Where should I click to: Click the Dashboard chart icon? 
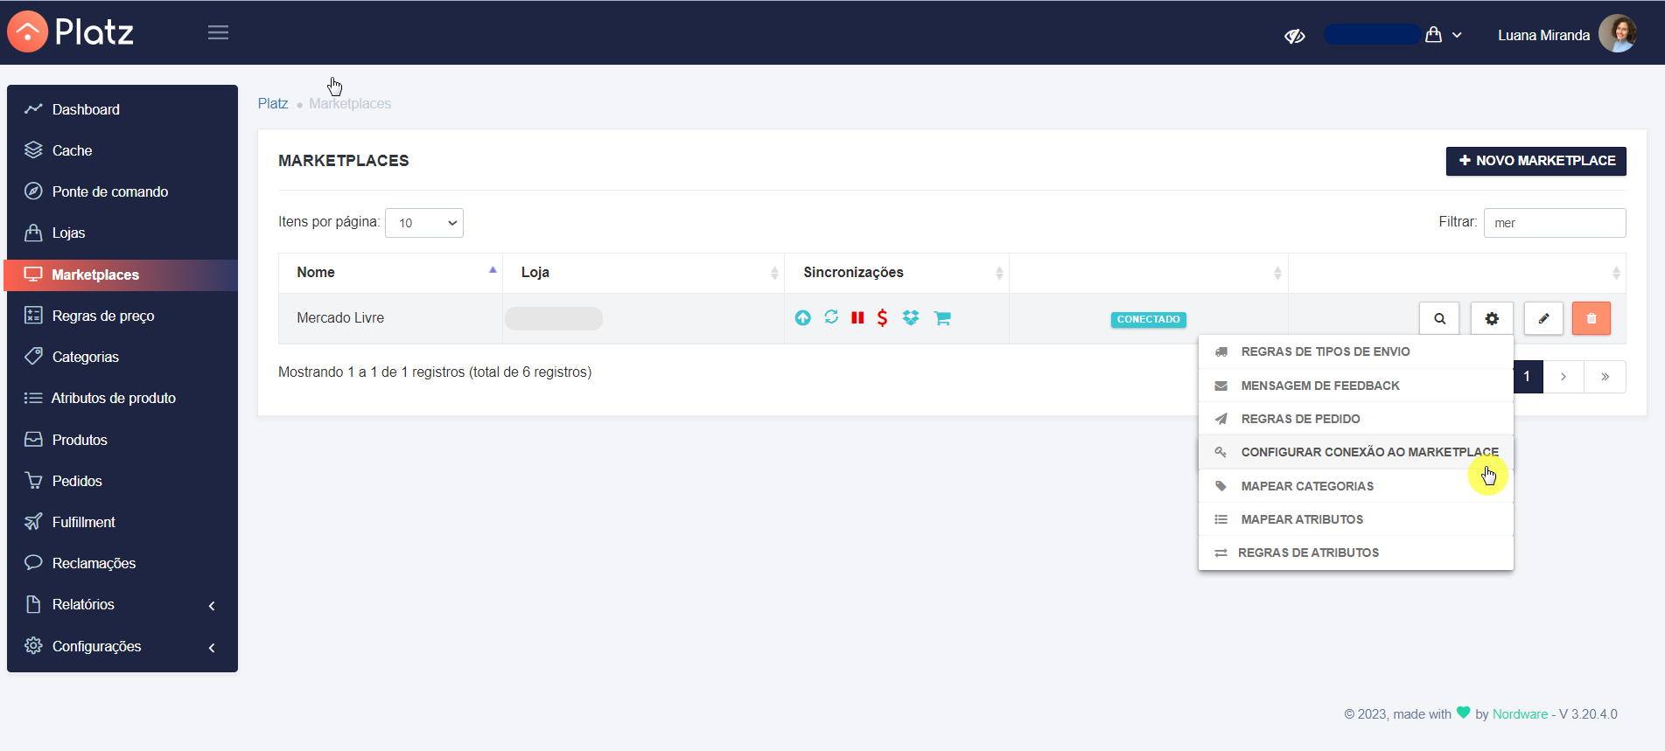pos(33,109)
